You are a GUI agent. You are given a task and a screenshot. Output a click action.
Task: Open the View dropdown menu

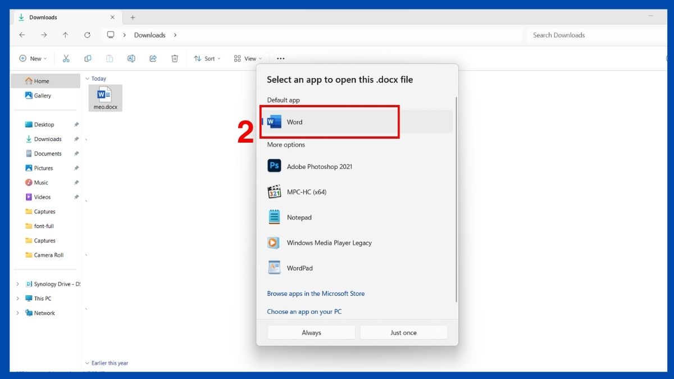point(248,58)
